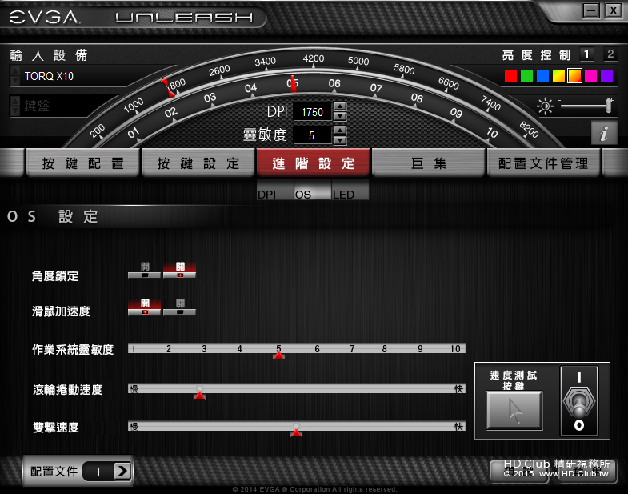628x494 pixels.
Task: Decrease sensitivity value with down arrow
Action: pyautogui.click(x=340, y=140)
